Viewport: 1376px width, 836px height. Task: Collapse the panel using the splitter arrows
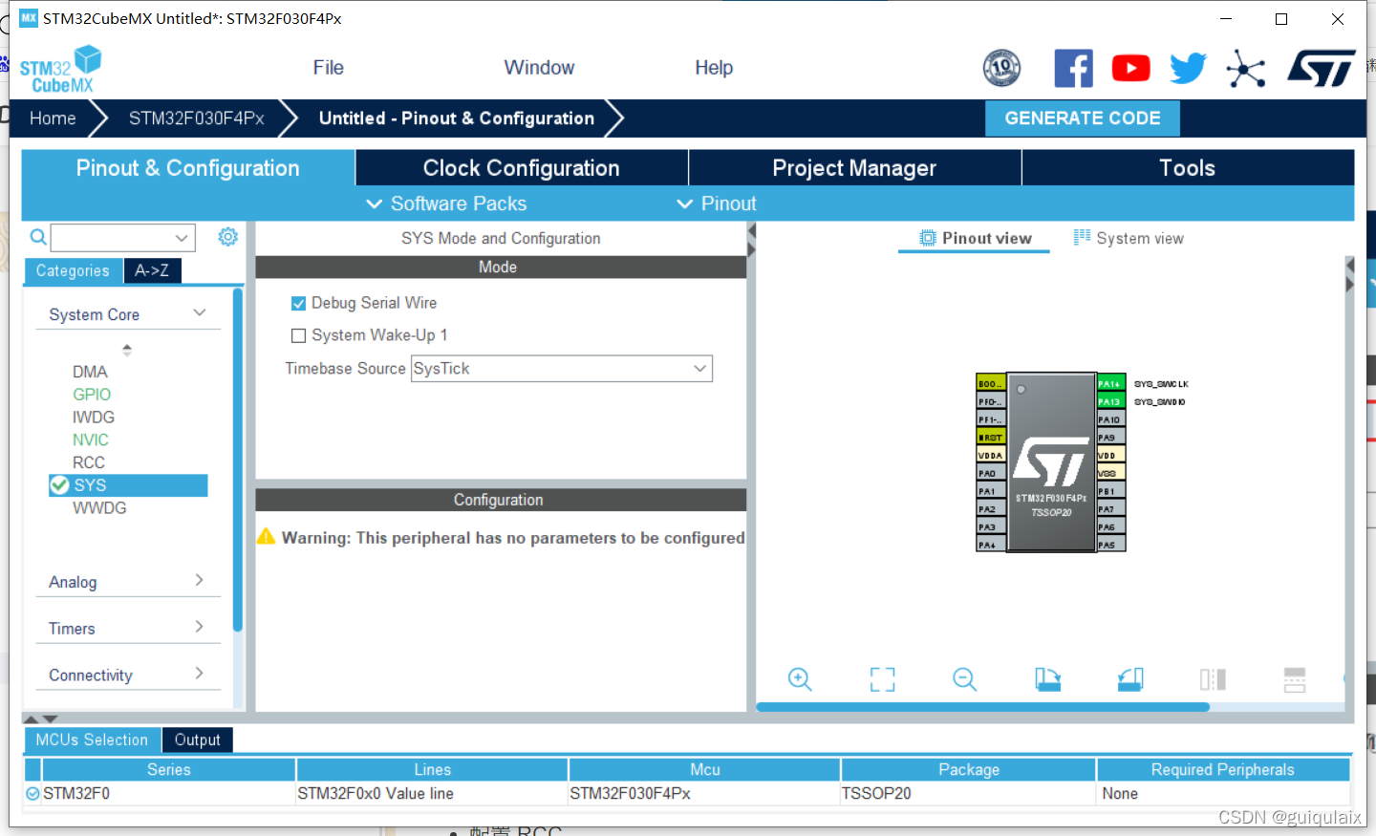752,241
